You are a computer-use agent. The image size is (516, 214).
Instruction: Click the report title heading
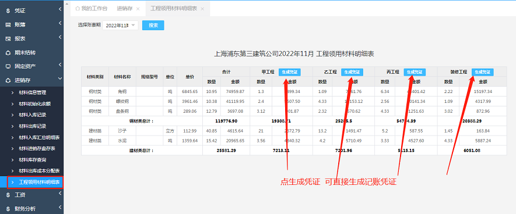click(x=294, y=54)
